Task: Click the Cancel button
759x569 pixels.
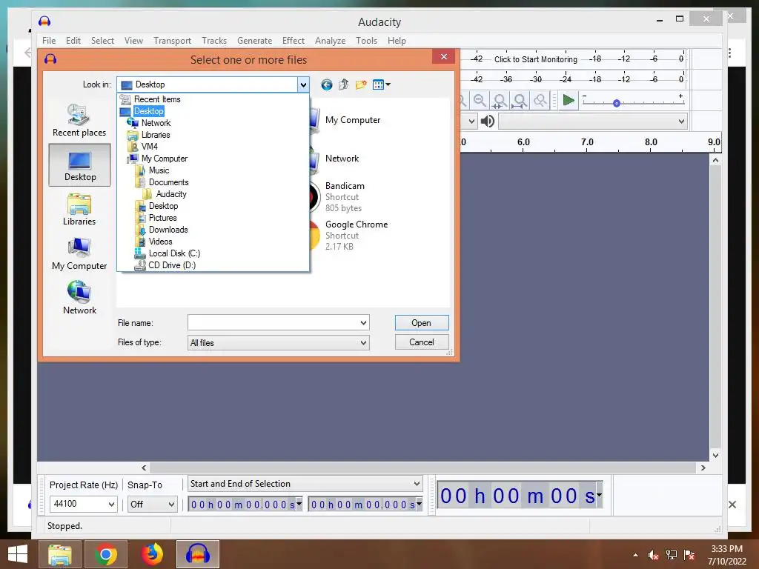Action: click(422, 342)
